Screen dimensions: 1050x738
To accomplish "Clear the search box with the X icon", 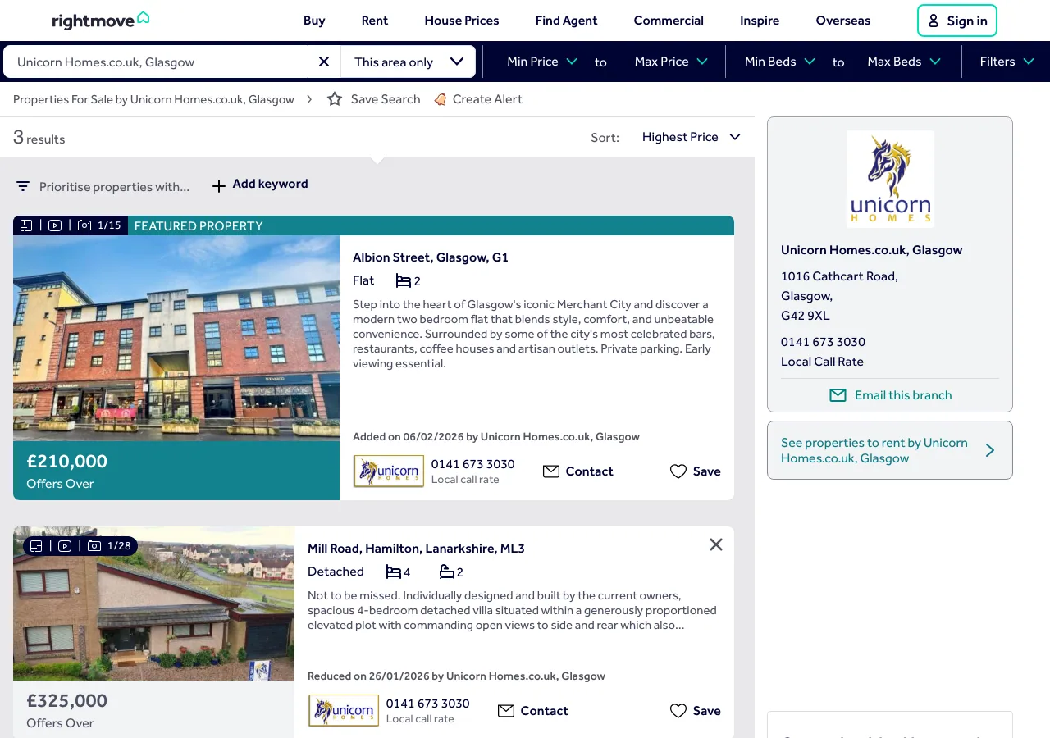I will 324,61.
